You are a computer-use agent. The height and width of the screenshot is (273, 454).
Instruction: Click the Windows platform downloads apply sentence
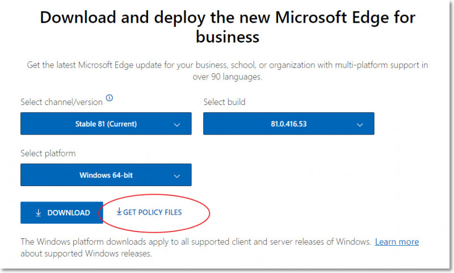(x=196, y=242)
